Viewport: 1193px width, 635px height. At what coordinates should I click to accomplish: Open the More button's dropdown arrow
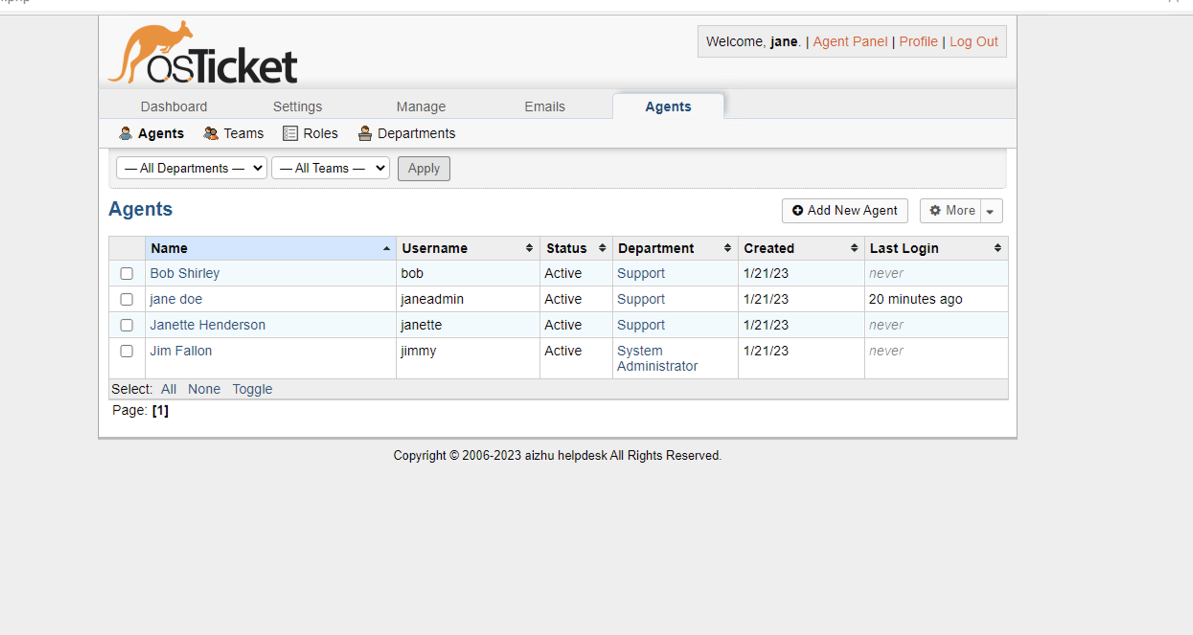click(x=991, y=210)
